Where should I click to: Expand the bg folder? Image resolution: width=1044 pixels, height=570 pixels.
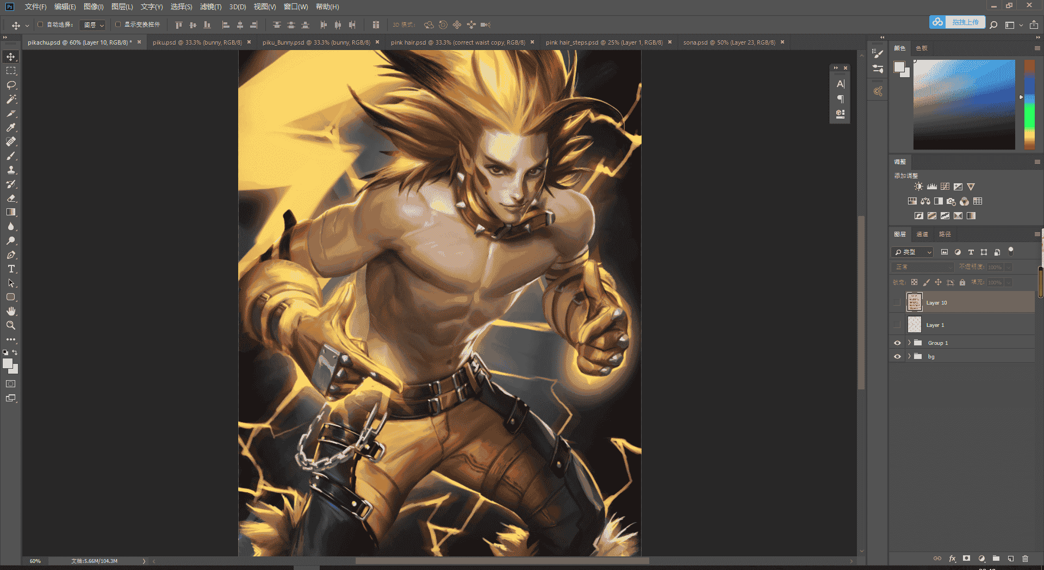909,356
